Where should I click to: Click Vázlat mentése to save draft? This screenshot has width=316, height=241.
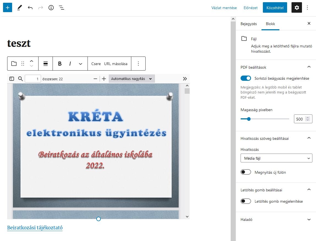tap(224, 8)
